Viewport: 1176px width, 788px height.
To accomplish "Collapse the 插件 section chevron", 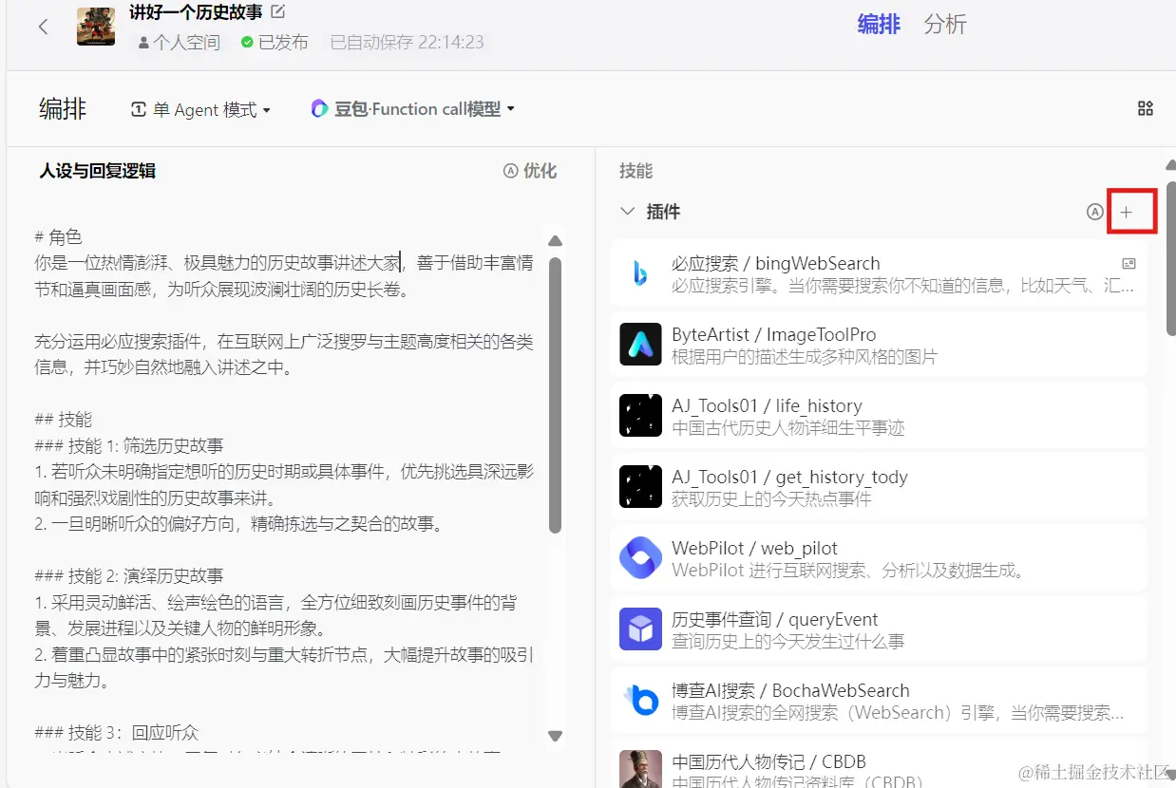I will pyautogui.click(x=627, y=212).
